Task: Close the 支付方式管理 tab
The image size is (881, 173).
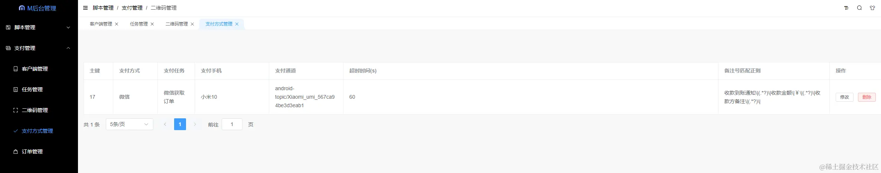Action: point(237,24)
